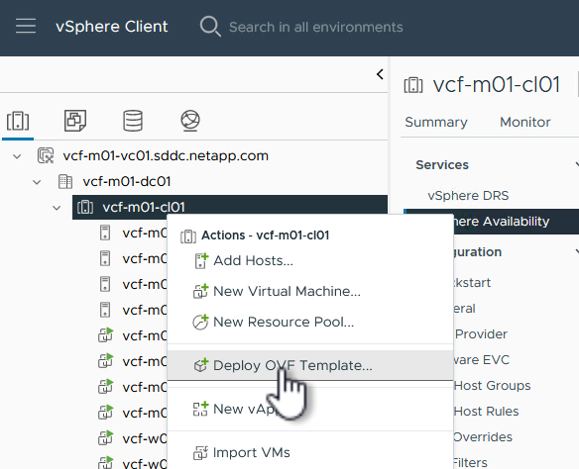
Task: Switch to Networking inventory view
Action: tap(190, 121)
